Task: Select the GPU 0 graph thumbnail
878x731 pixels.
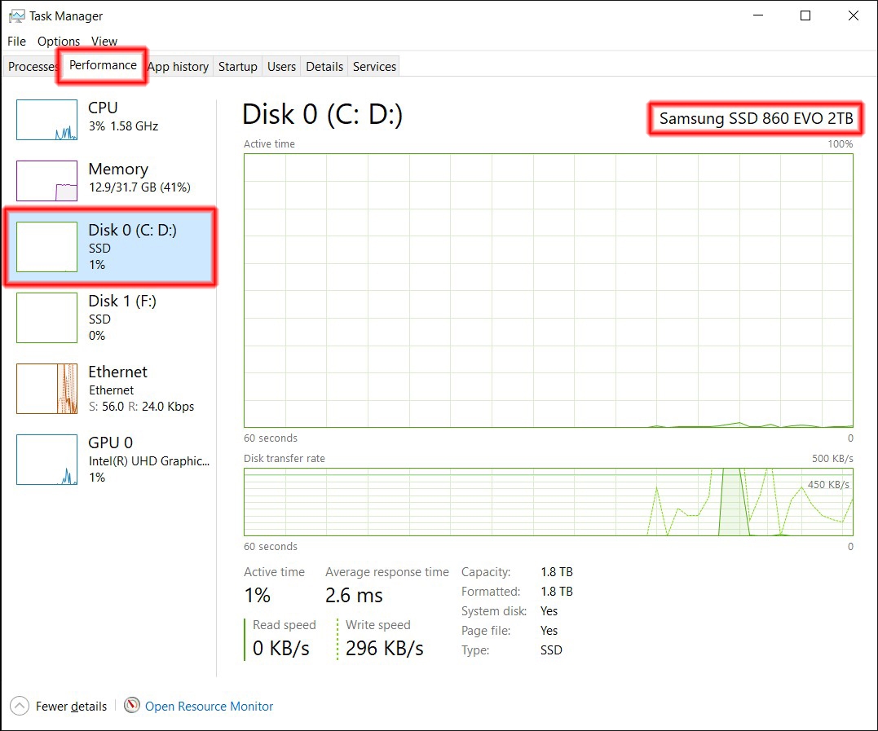Action: tap(47, 460)
